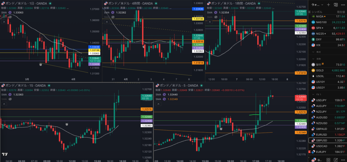Click the TradingView logo in 15-minute chart
The width and height of the screenshot is (347, 162).
click(5, 154)
